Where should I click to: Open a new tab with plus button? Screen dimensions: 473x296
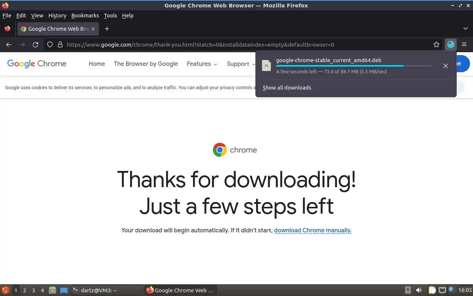[107, 29]
